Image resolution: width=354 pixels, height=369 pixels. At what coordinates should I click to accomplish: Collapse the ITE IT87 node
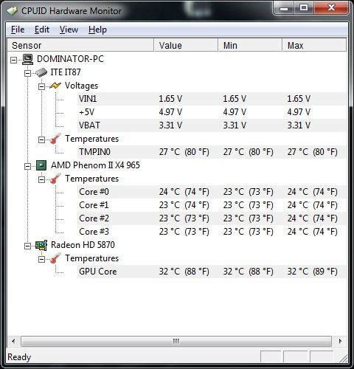coord(27,73)
